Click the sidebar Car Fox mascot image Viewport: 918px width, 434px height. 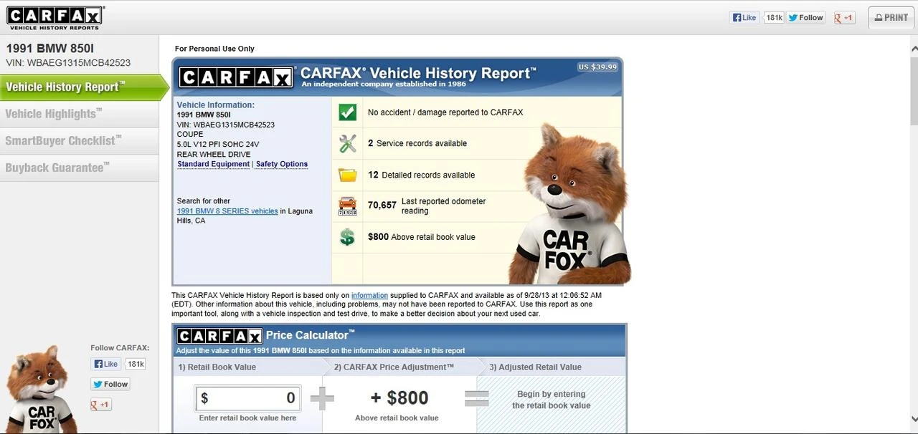pos(42,390)
